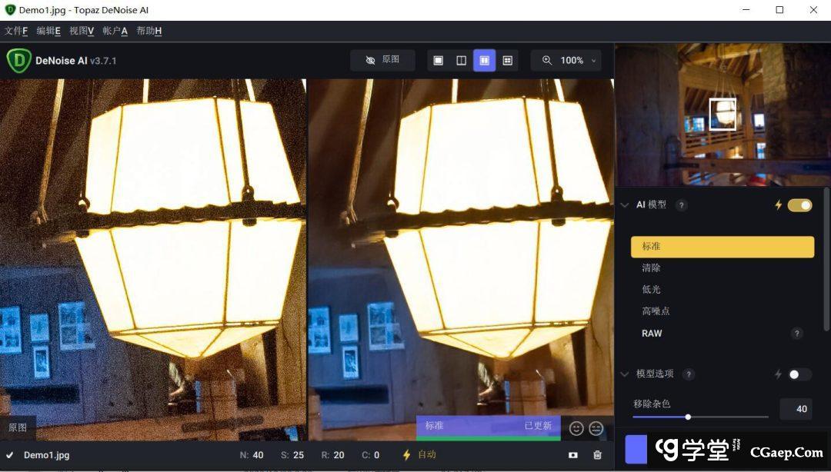Collapse the AI 模型 section
Viewport: 831px width, 472px height.
625,205
